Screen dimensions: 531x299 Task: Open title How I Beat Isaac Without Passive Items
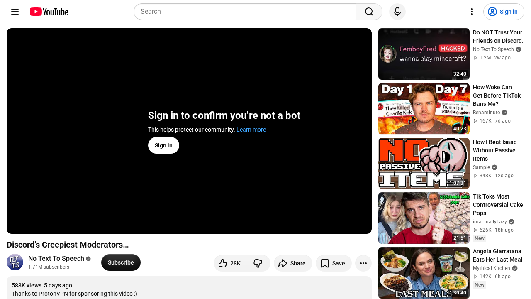point(494,150)
